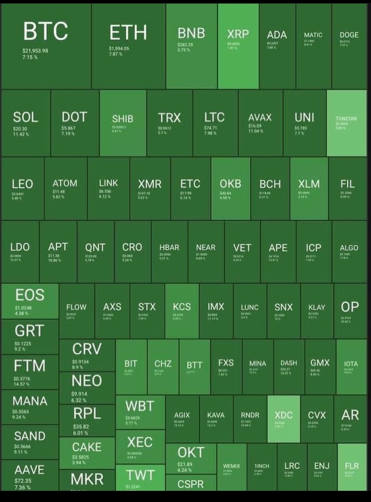This screenshot has width=371, height=502.
Task: Select the light green XDC tile
Action: 284,419
